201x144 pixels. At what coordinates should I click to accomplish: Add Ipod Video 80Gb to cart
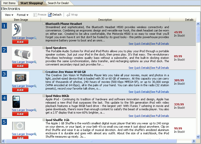pos(20,114)
